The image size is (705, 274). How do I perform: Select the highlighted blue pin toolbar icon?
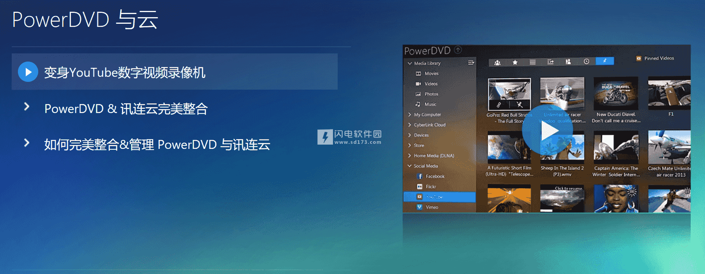604,61
